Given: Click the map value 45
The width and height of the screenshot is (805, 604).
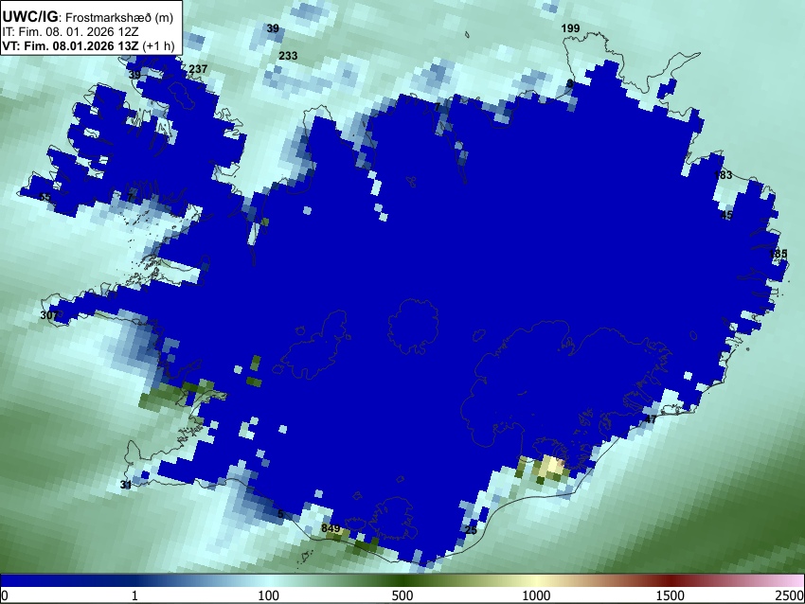Looking at the screenshot, I should coord(726,215).
